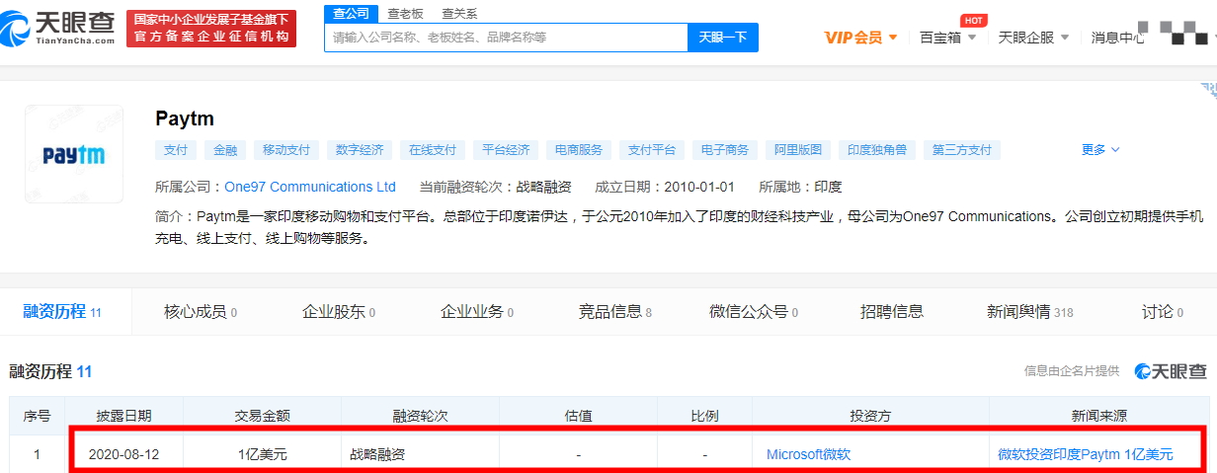Open 消息中心 message center
This screenshot has width=1217, height=473.
1117,38
